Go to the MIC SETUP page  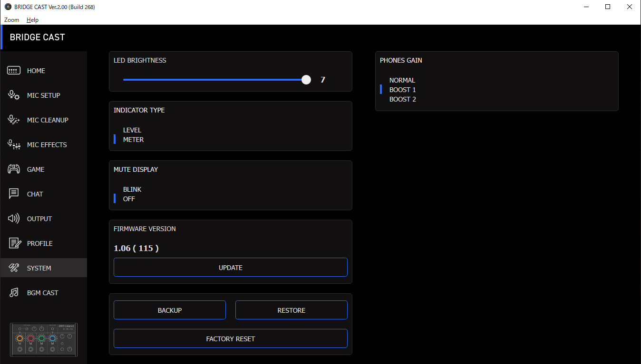tap(43, 95)
